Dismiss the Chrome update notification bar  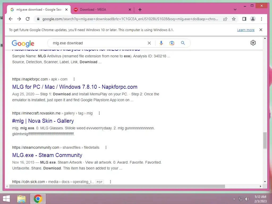[261, 30]
